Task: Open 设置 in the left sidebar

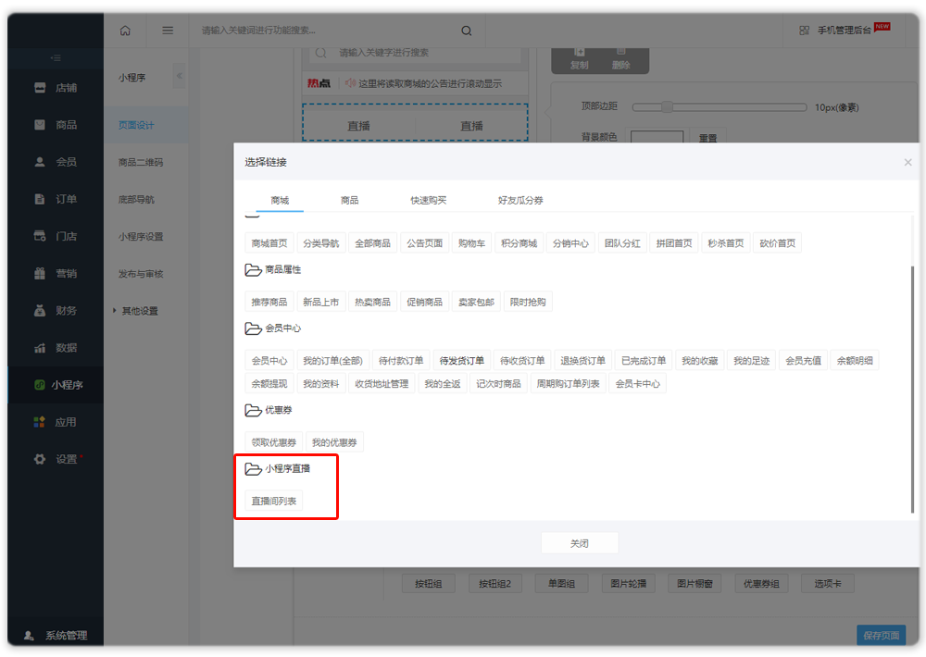Action: (56, 459)
